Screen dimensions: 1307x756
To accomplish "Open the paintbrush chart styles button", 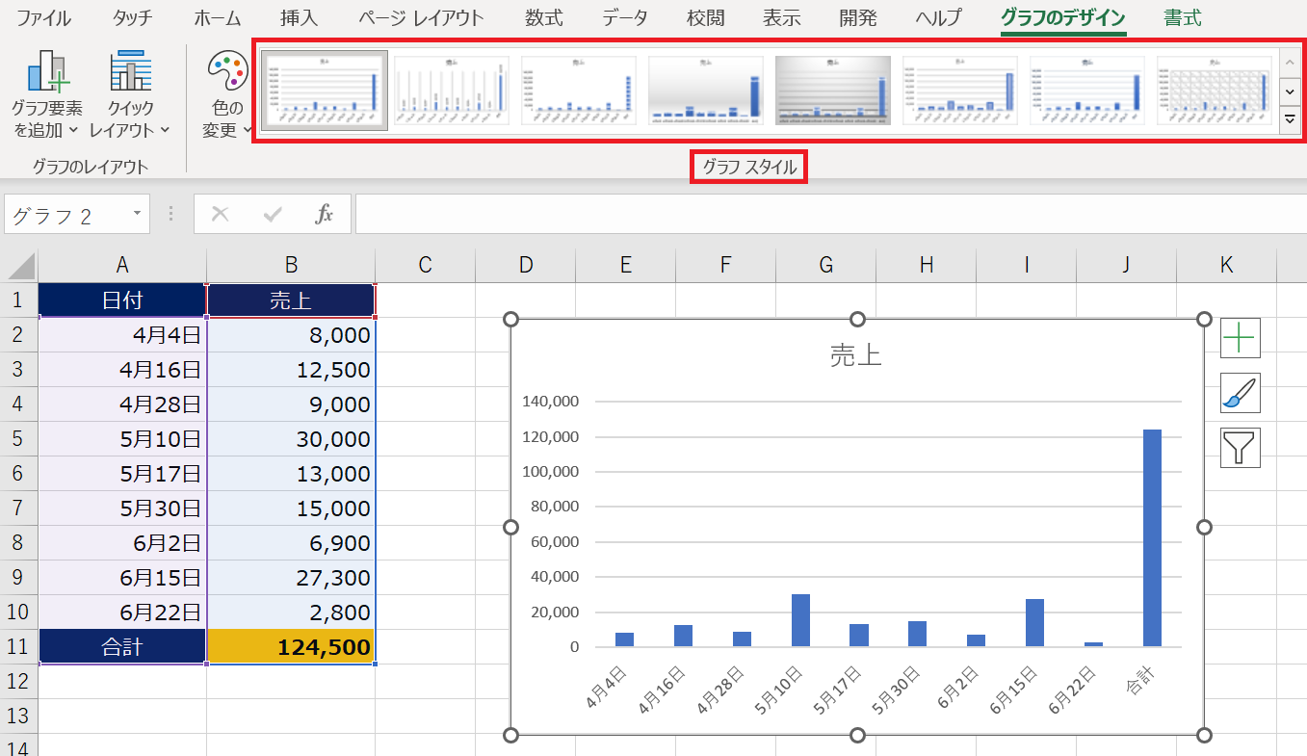I will pyautogui.click(x=1240, y=393).
